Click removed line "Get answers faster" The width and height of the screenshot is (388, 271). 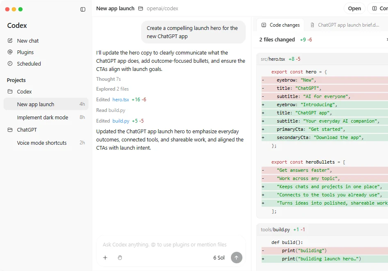tap(325, 170)
